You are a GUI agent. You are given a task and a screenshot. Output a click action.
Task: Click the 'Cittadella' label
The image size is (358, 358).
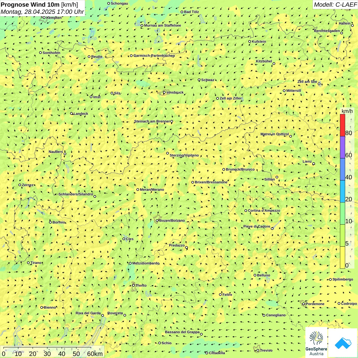tap(217, 353)
